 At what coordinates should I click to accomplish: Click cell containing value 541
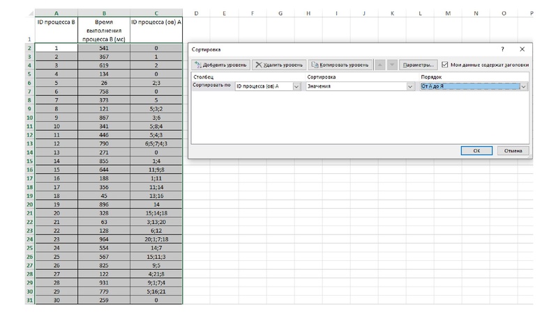[x=103, y=48]
